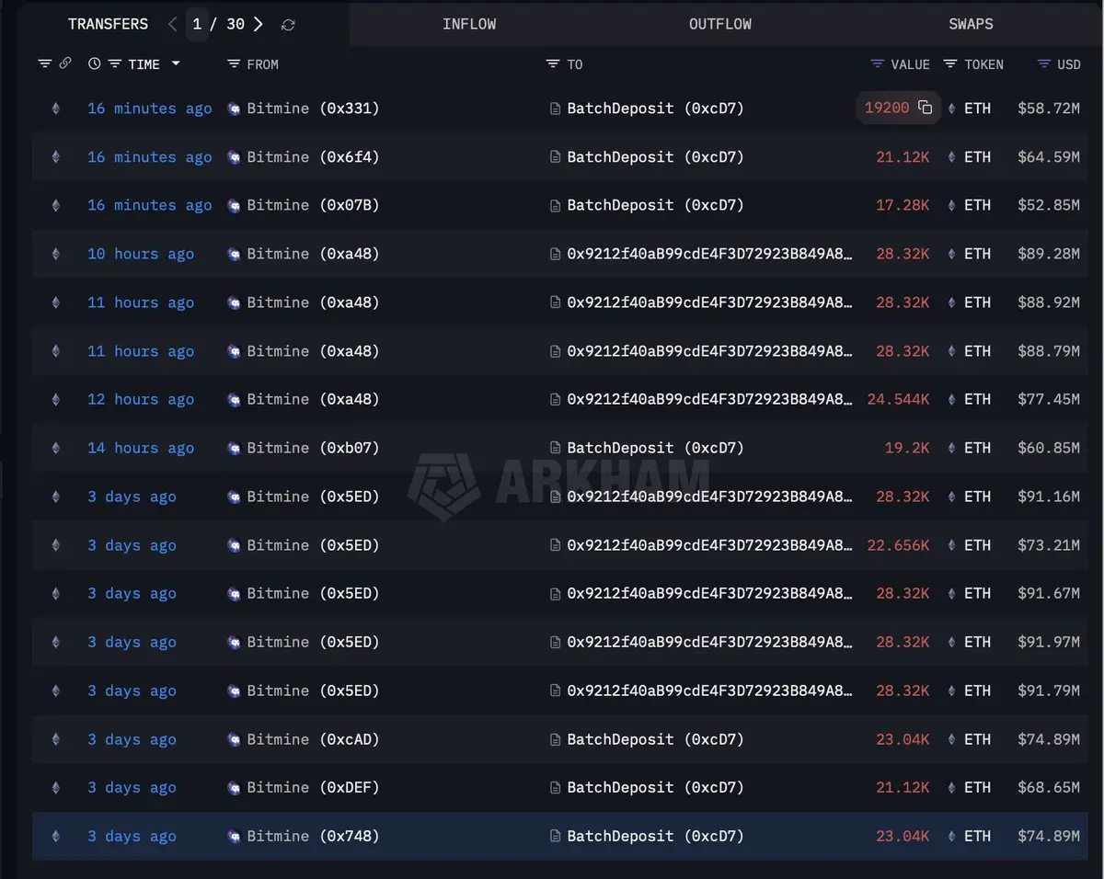The image size is (1104, 879).
Task: Refresh the transfers list
Action: coord(288,25)
